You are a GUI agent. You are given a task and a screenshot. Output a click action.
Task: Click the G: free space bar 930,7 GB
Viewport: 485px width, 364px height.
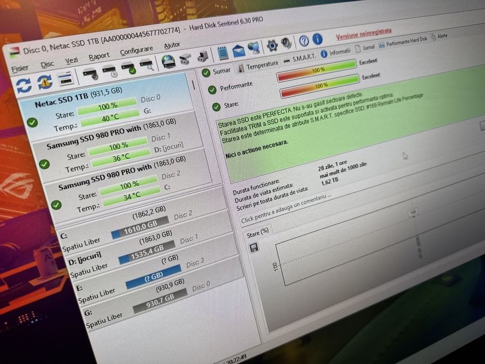[x=160, y=301]
